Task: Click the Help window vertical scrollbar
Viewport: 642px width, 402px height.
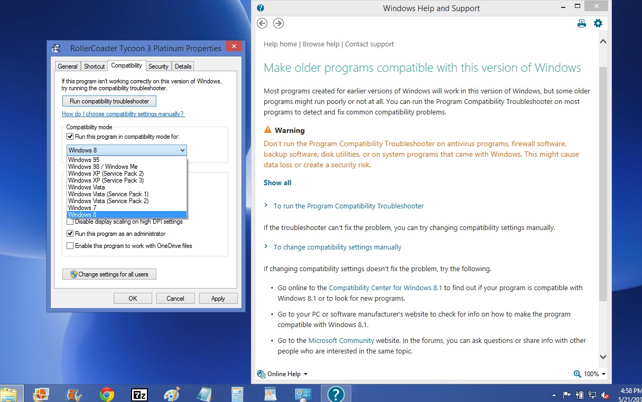Action: click(x=603, y=185)
